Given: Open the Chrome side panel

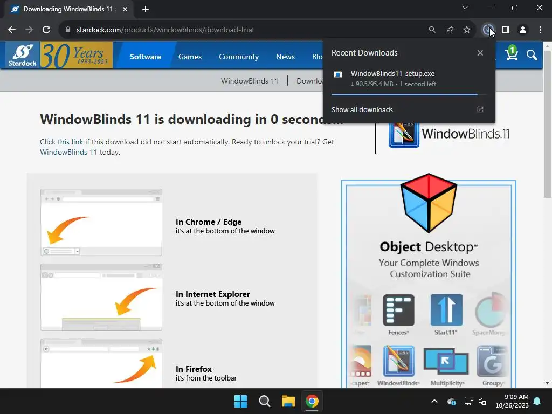Looking at the screenshot, I should click(x=506, y=30).
